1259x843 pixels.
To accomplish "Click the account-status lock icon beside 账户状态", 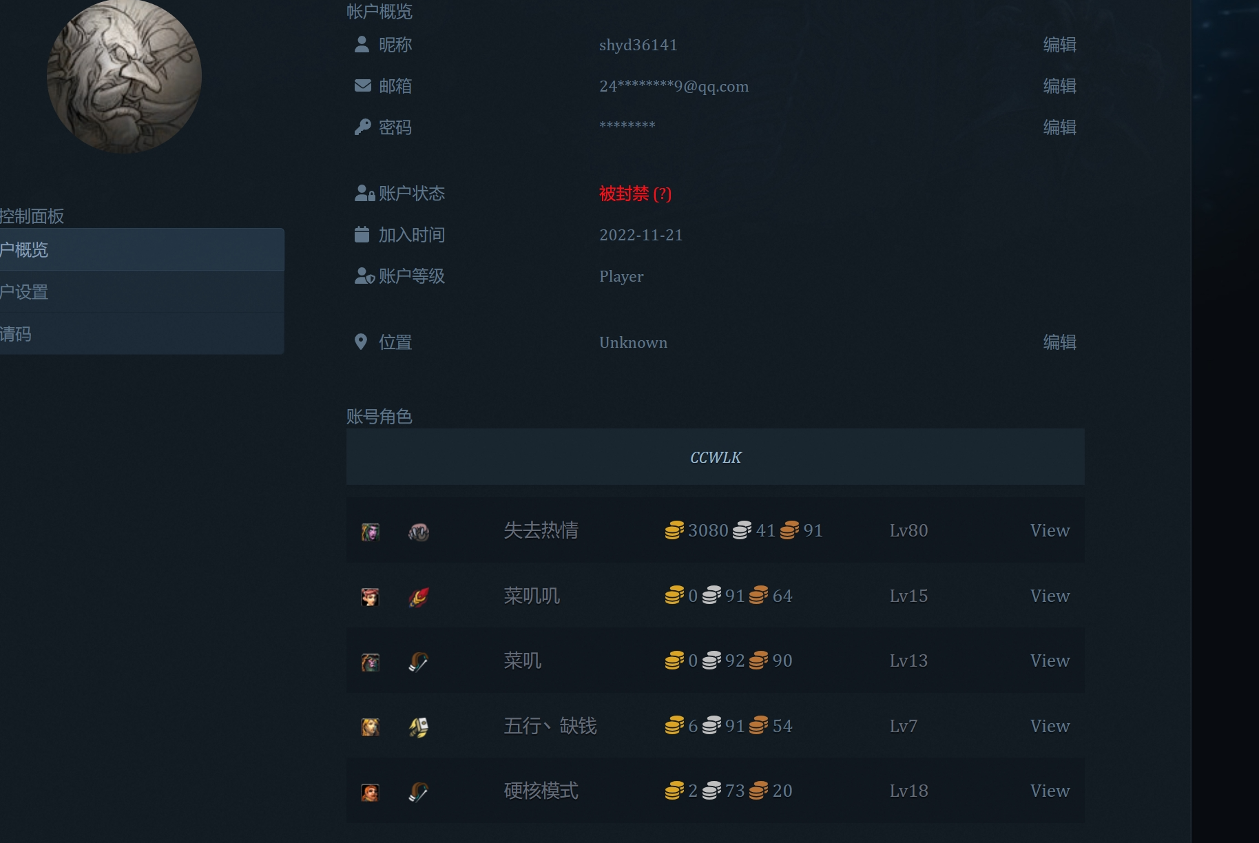I will (364, 193).
